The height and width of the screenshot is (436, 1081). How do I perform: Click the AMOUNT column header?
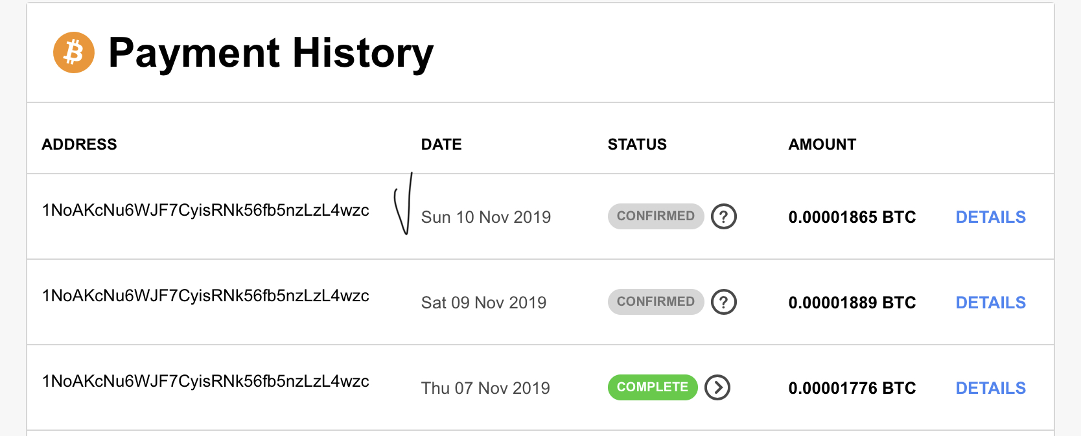pyautogui.click(x=822, y=144)
